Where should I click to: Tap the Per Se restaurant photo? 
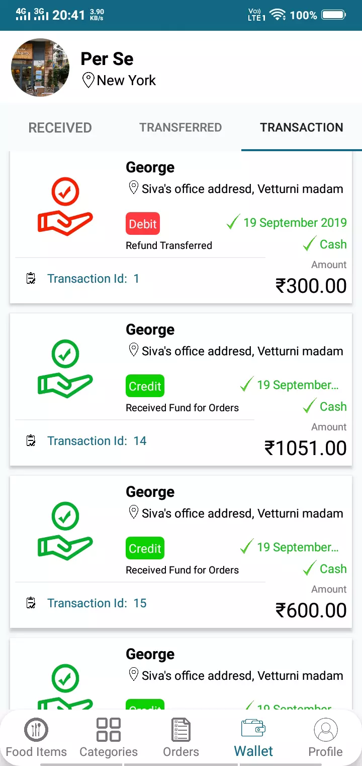pyautogui.click(x=41, y=68)
